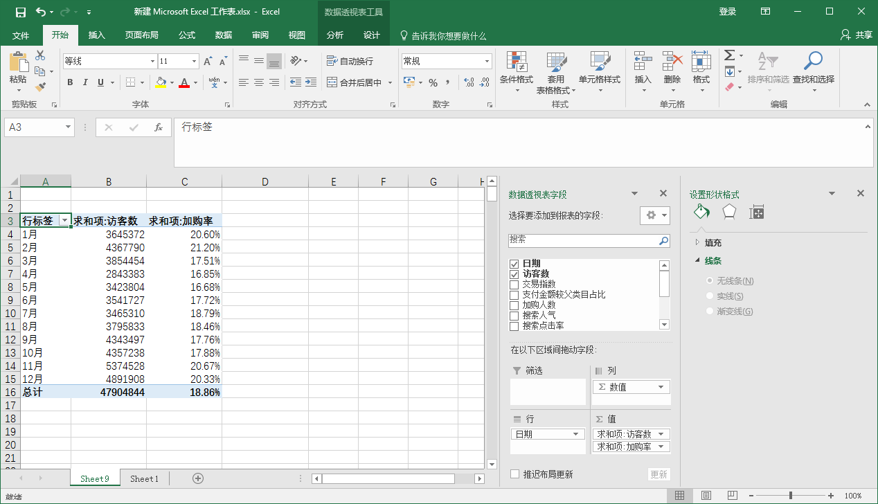Viewport: 878px width, 504px height.
Task: Check the 交易指数 field checkbox
Action: [514, 285]
